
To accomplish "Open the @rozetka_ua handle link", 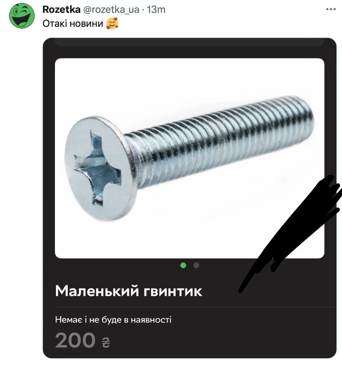I will click(111, 10).
